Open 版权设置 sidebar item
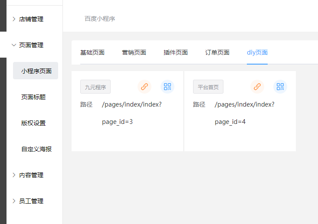Image resolution: width=318 pixels, height=224 pixels. 33,123
